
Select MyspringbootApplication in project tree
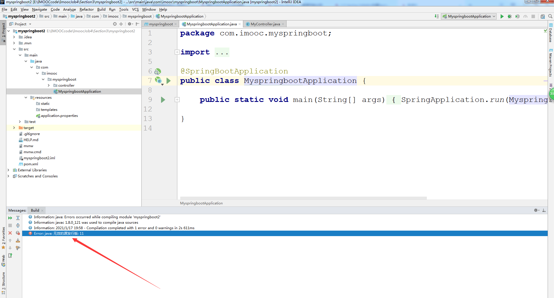tap(79, 92)
